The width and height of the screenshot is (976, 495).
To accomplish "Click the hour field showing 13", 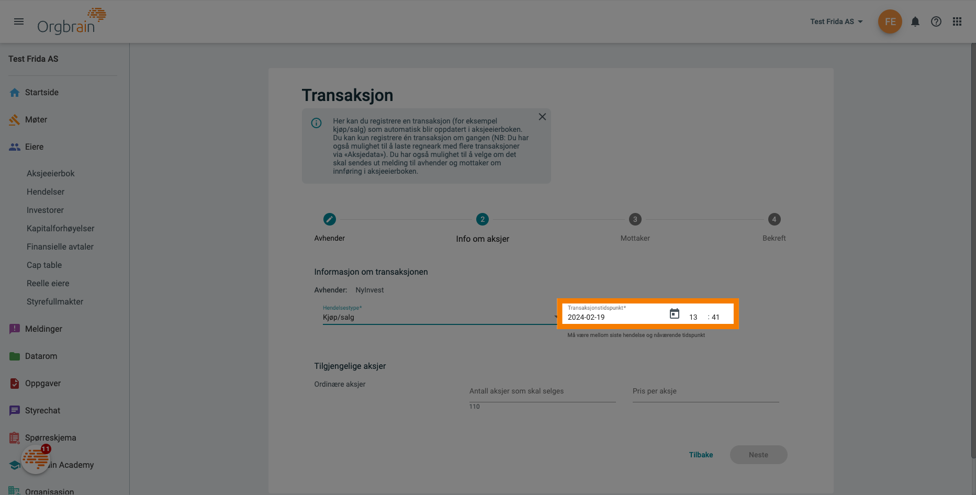I will coord(693,317).
